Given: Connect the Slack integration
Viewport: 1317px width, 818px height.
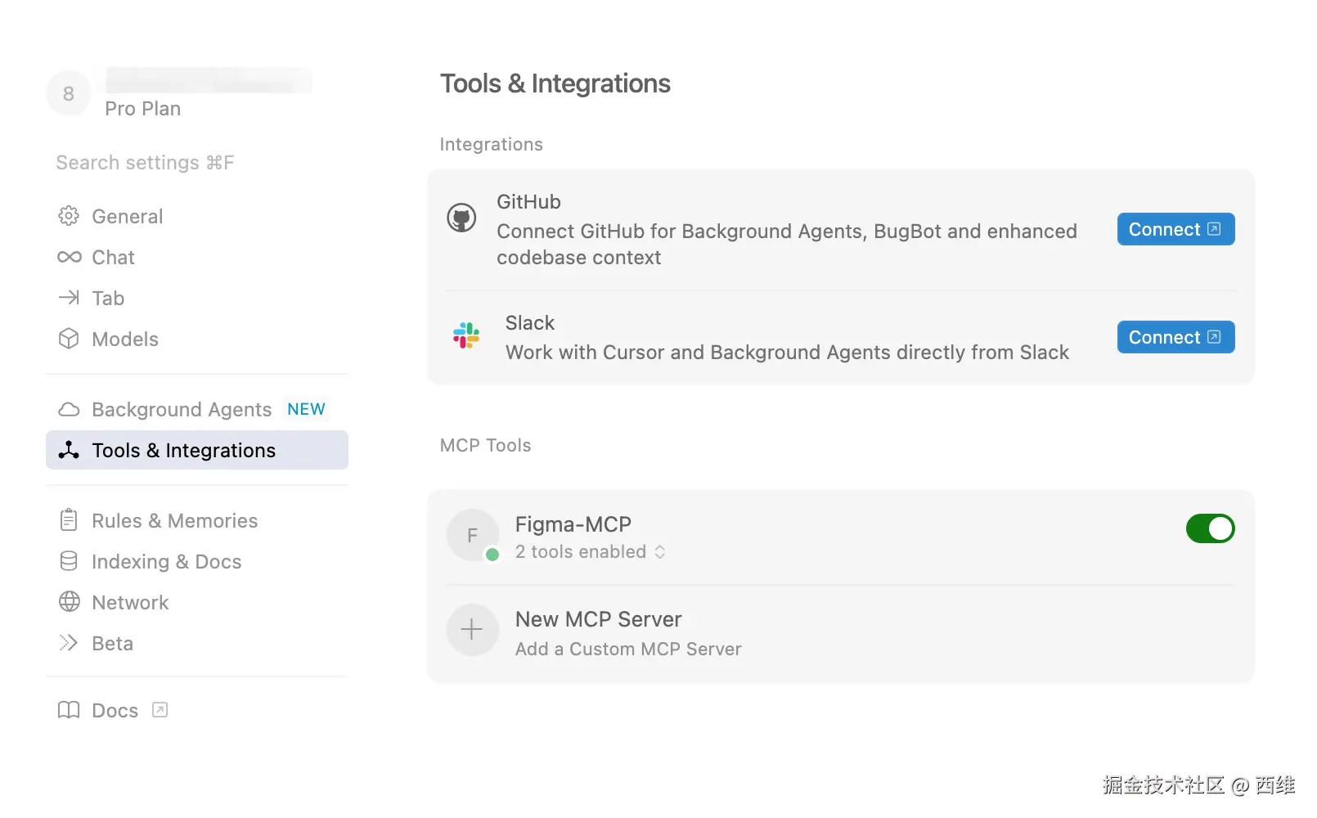Looking at the screenshot, I should tap(1175, 337).
